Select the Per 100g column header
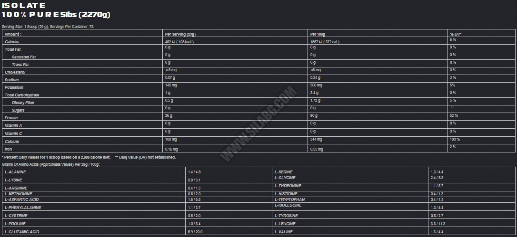Viewport: 517px width, 237px height. click(x=318, y=34)
